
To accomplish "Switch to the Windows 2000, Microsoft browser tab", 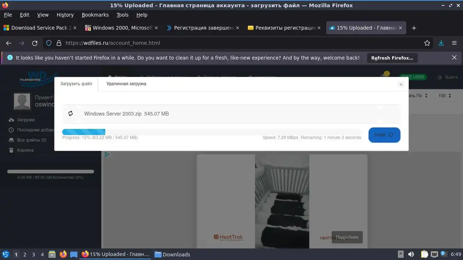I will 122,28.
